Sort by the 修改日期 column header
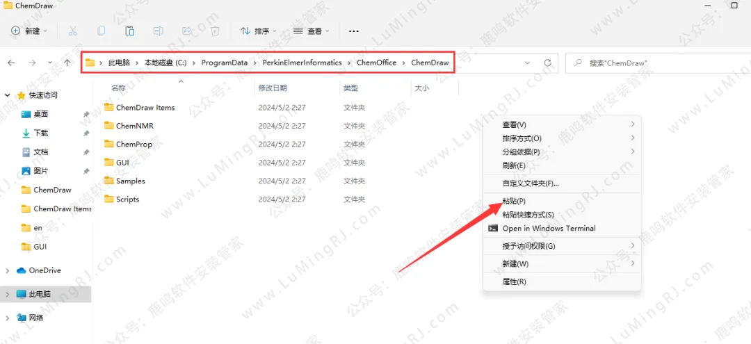 pos(273,88)
